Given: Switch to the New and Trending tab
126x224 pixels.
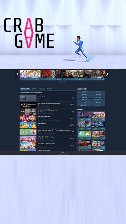Looking at the screenshot, I should pyautogui.click(x=25, y=89).
